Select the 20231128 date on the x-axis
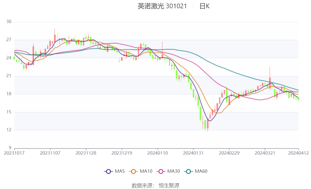This screenshot has width=311, height=189. click(x=86, y=153)
